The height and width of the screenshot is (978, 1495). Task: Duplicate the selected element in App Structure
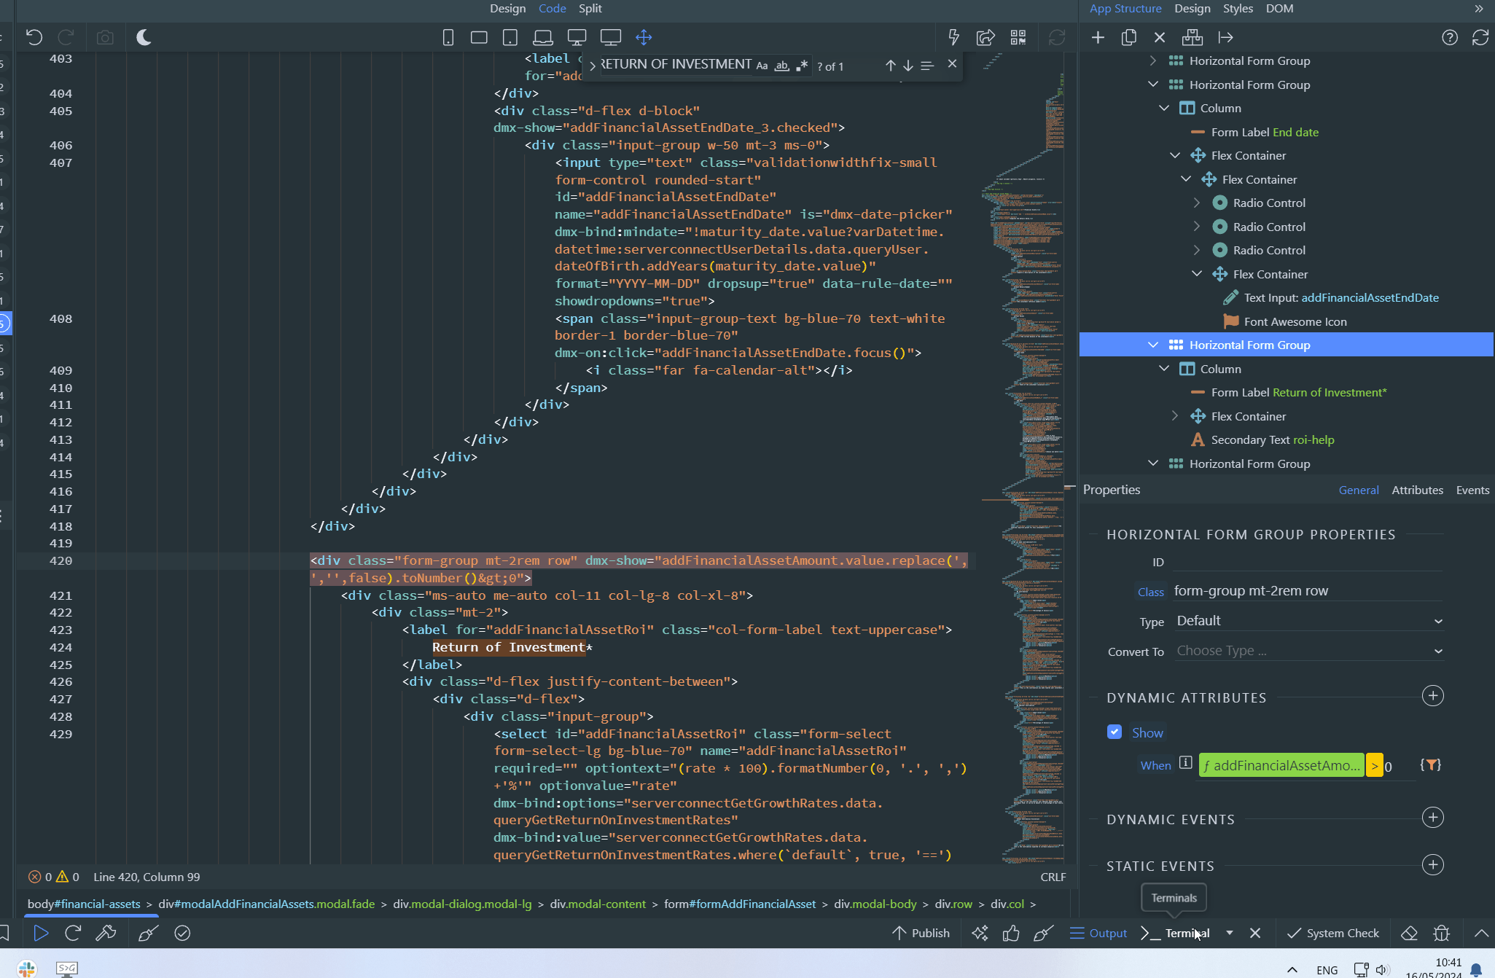point(1129,37)
